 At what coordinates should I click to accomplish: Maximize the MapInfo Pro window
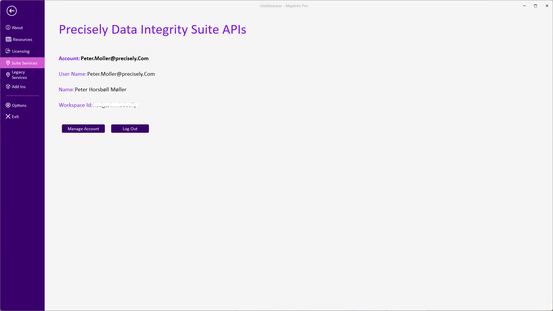click(x=535, y=6)
